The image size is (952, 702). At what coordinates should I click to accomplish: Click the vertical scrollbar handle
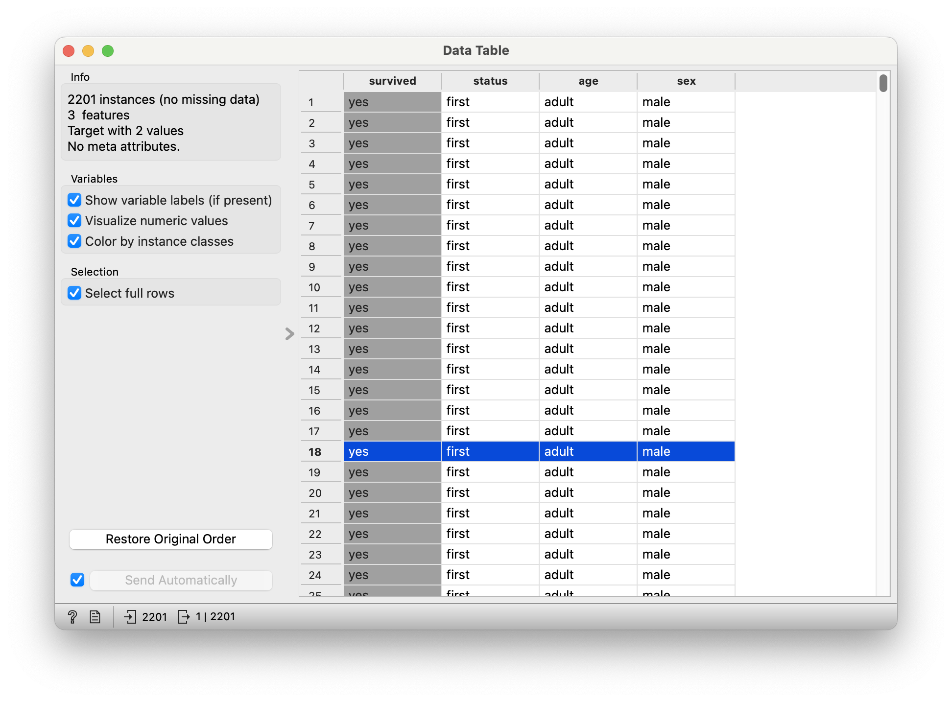883,83
